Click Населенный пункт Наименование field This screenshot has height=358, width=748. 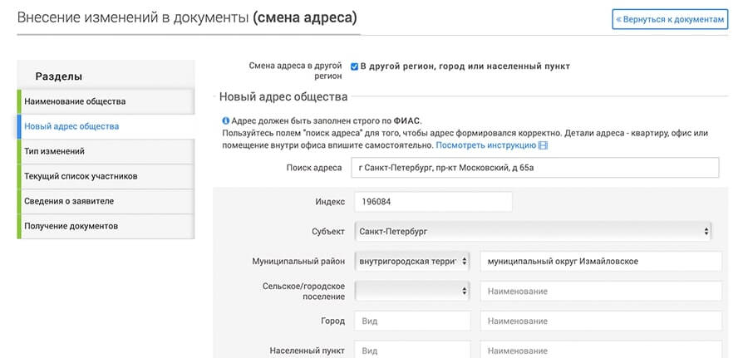(601, 351)
